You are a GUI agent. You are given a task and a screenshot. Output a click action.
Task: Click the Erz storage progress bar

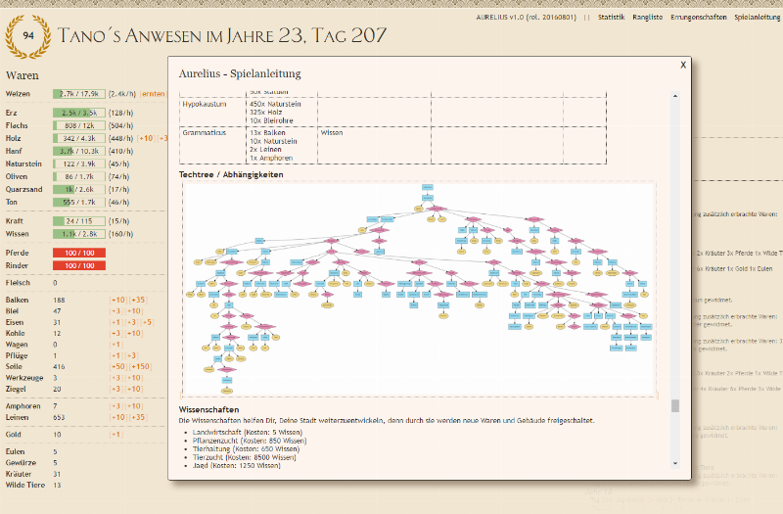79,113
